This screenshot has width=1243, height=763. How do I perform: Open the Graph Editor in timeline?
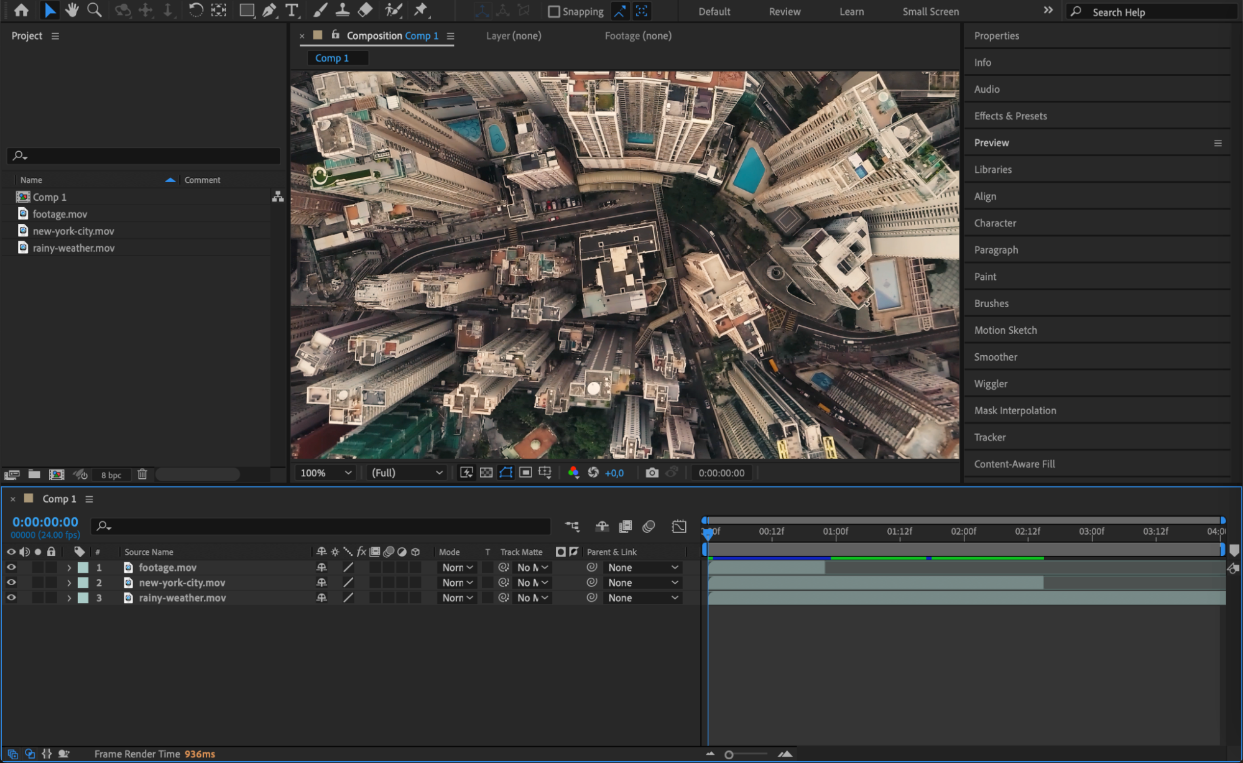679,527
